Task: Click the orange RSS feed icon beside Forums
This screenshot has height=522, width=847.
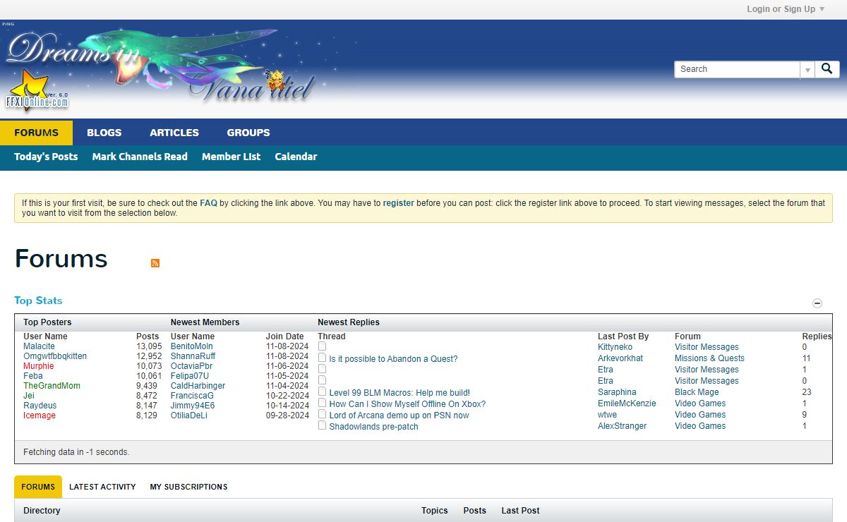Action: 155,263
